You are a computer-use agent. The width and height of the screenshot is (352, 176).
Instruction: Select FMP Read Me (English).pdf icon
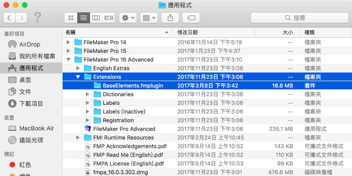88,155
